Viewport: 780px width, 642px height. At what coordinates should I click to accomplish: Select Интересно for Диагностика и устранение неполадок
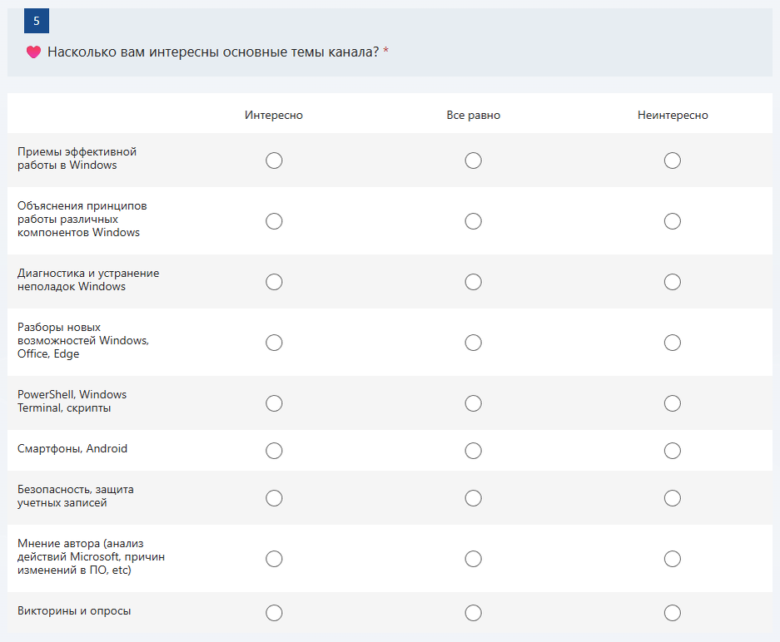(x=274, y=282)
